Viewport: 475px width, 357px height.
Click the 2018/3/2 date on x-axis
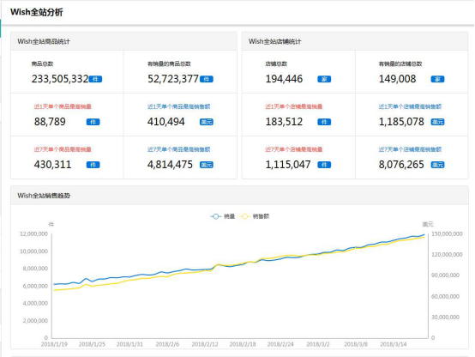coord(318,344)
